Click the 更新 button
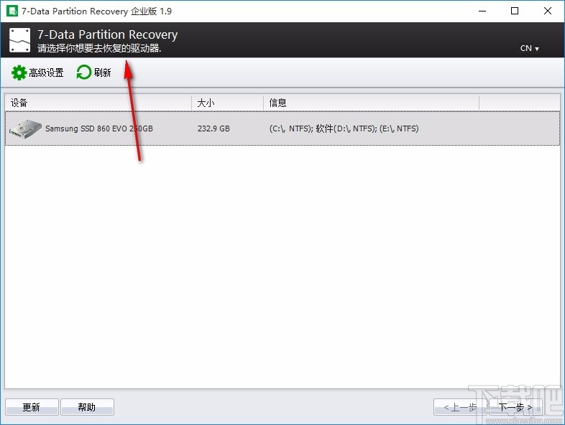The height and width of the screenshot is (425, 565). coord(32,407)
